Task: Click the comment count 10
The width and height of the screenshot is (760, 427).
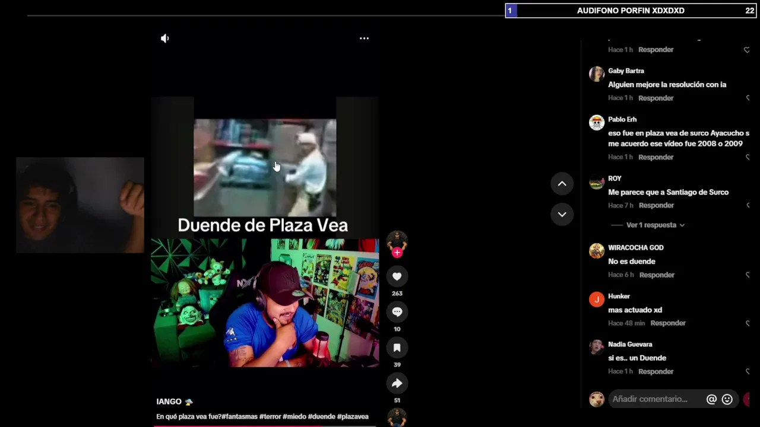Action: (397, 329)
